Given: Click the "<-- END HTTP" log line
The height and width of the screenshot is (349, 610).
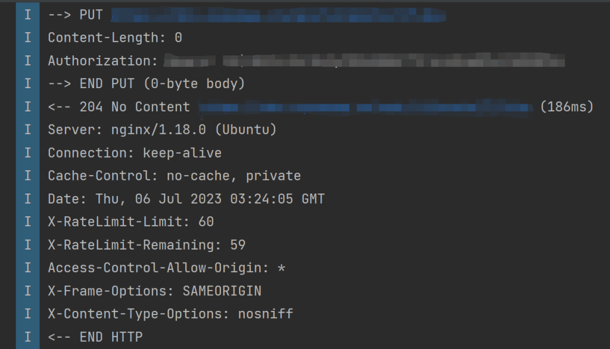Looking at the screenshot, I should coord(95,337).
